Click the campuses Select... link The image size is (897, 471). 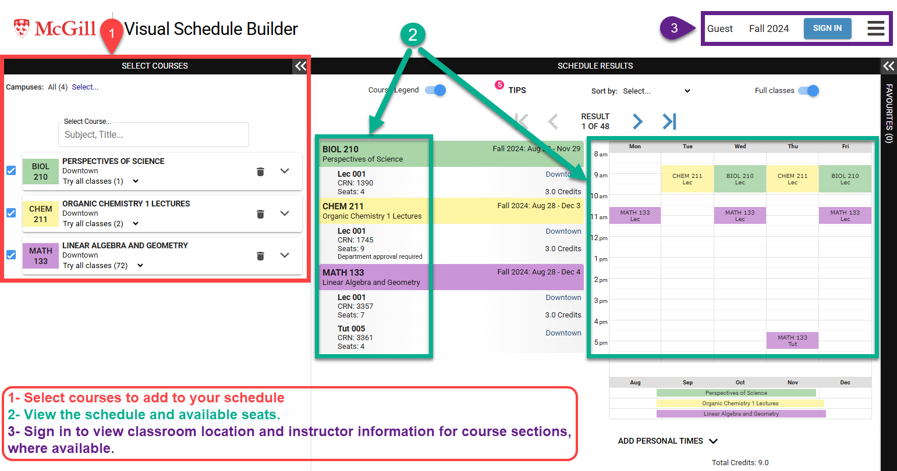[85, 87]
